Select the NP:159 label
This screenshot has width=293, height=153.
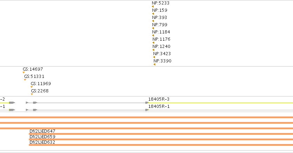click(160, 10)
